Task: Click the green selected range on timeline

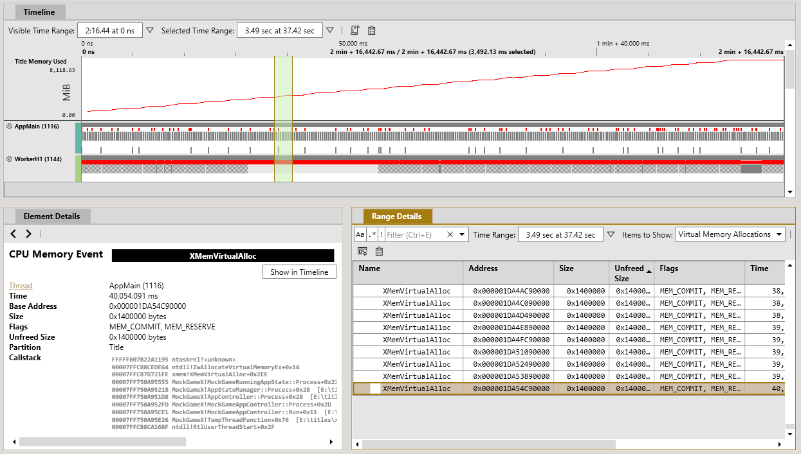Action: [283, 119]
